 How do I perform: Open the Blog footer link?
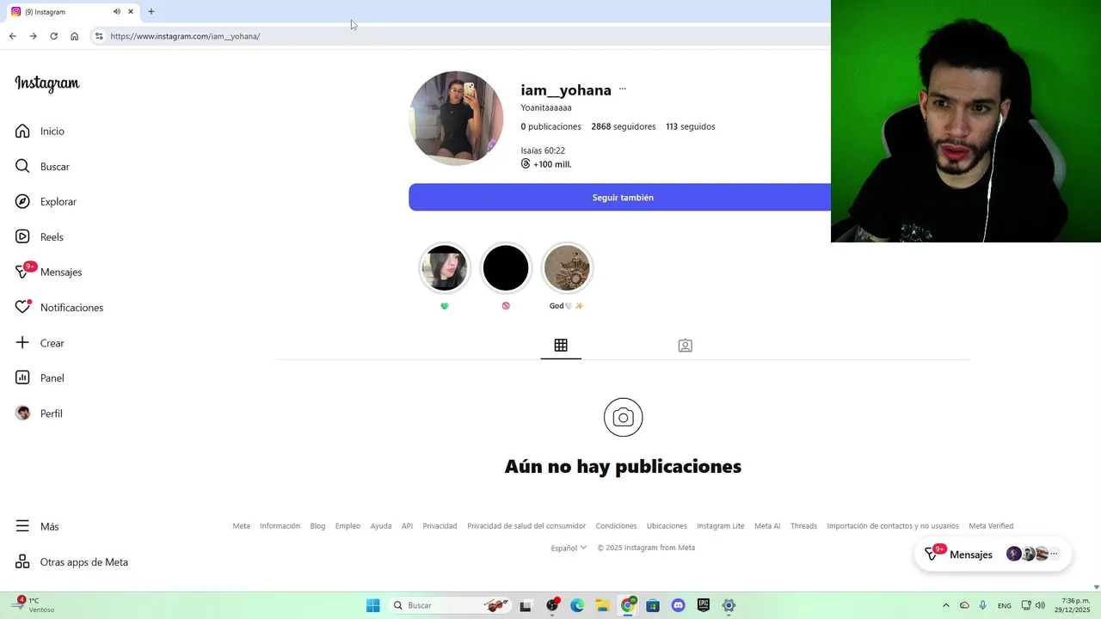tap(317, 526)
